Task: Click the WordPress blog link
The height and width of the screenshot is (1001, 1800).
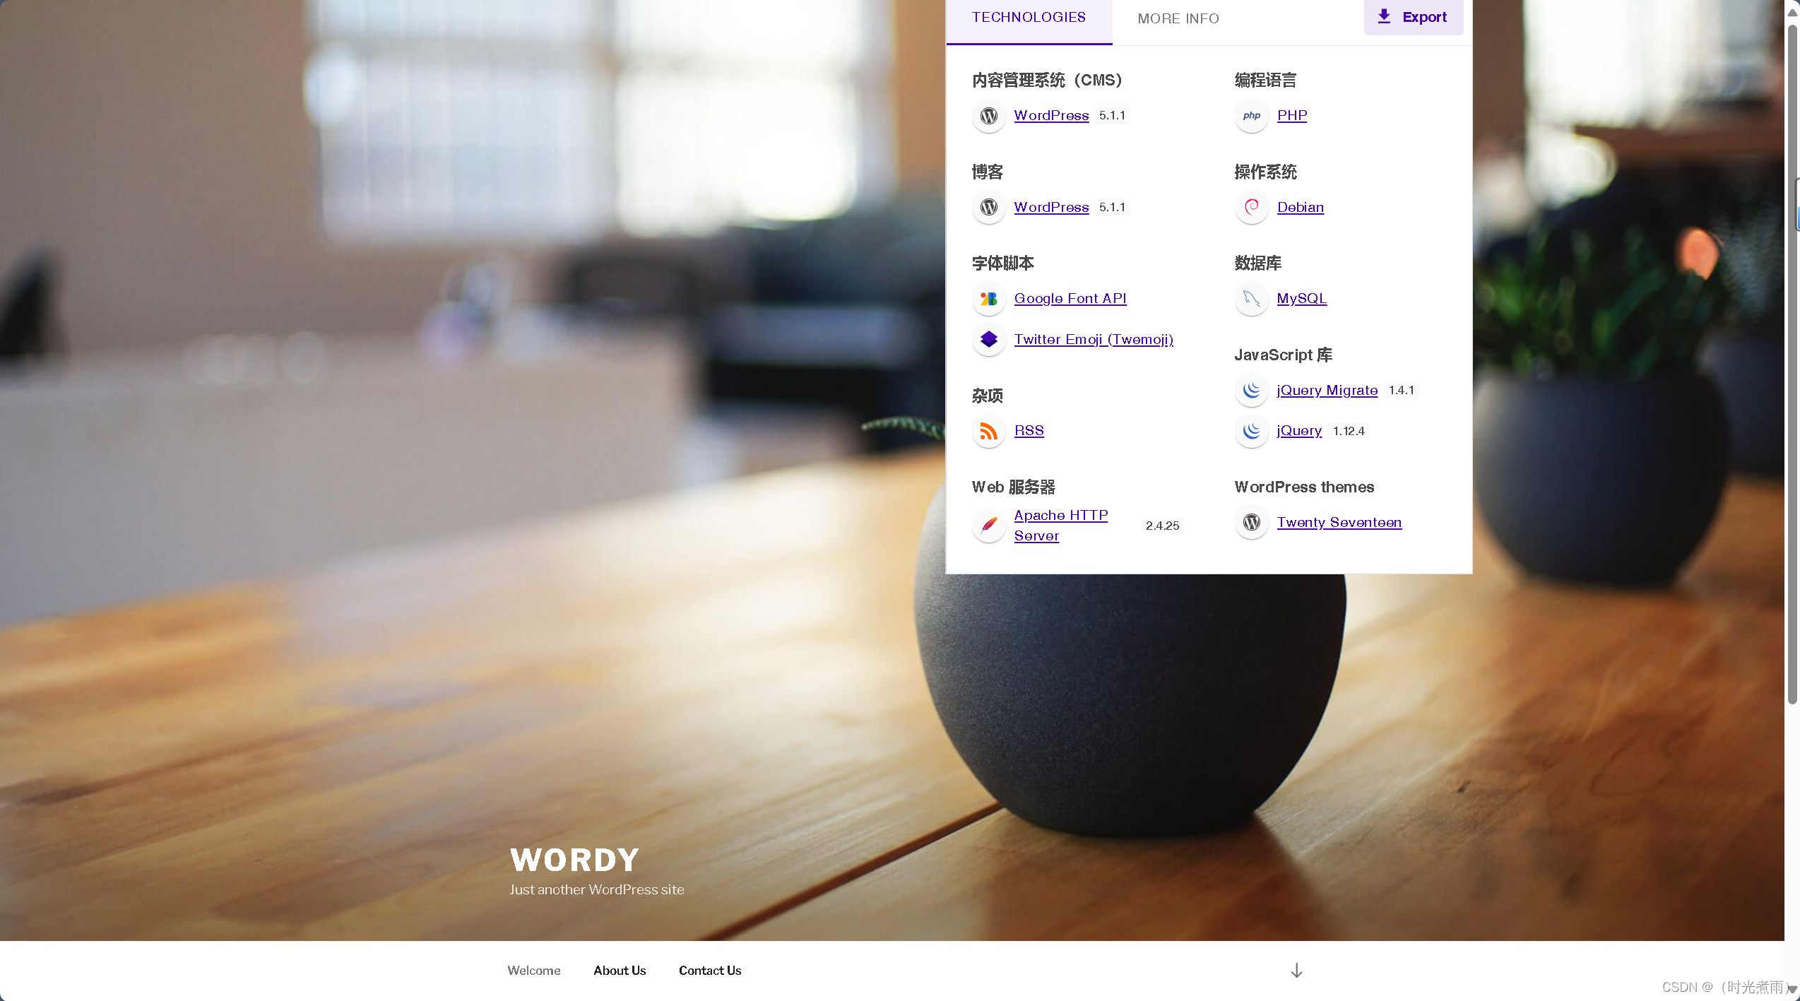Action: [1050, 206]
